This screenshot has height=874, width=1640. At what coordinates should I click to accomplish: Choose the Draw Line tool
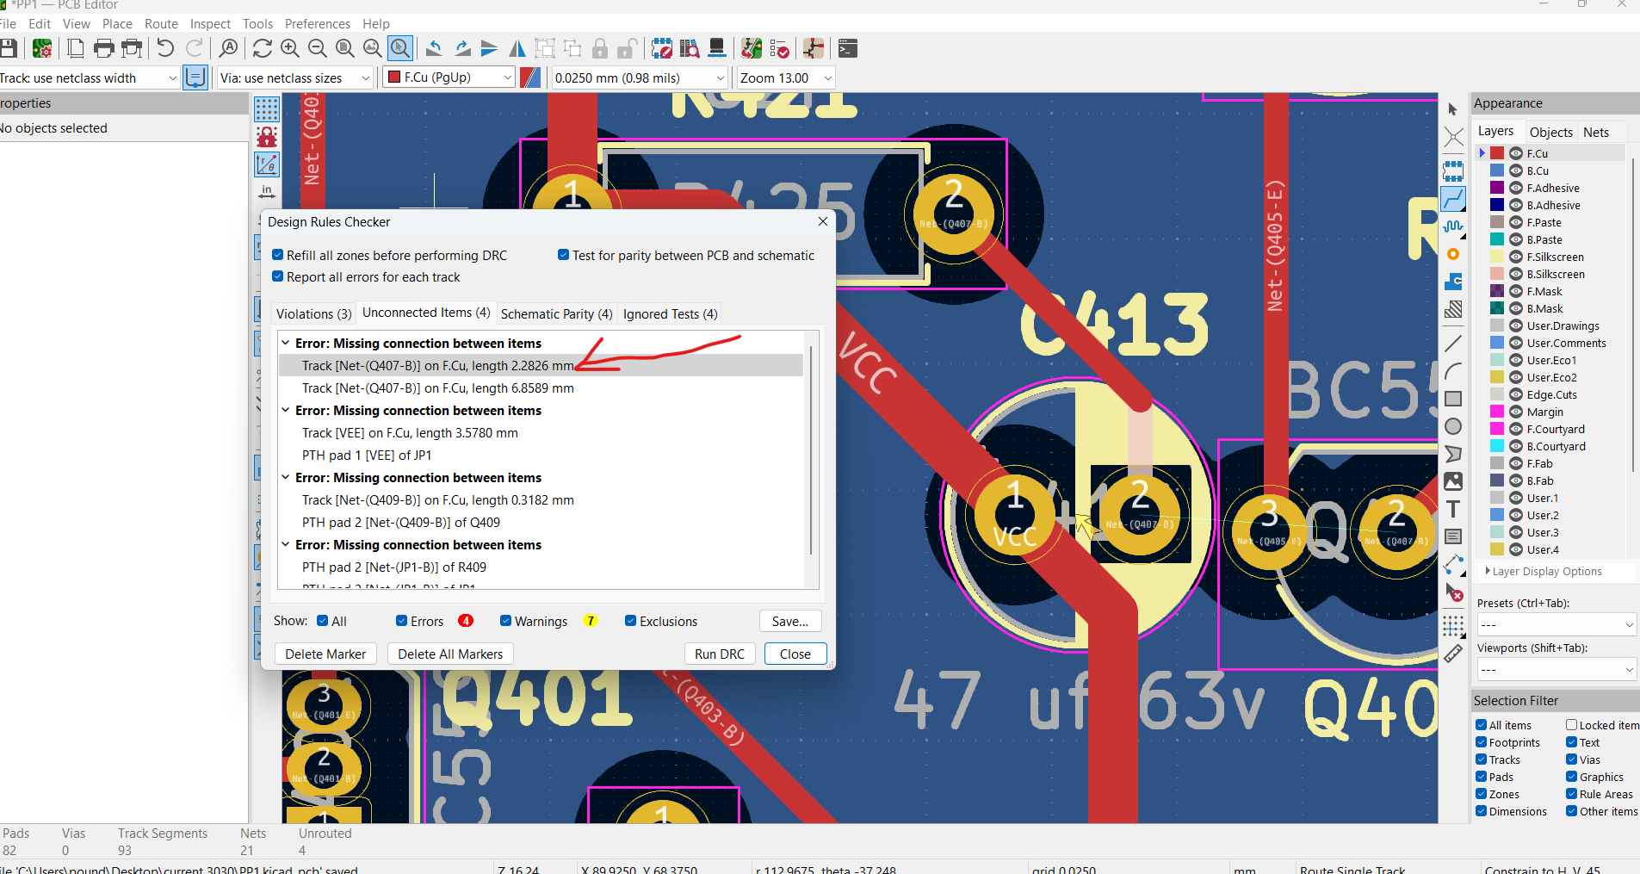[1453, 344]
